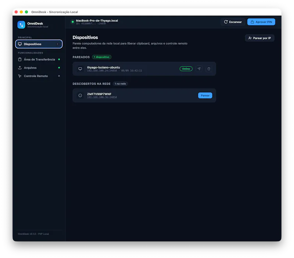
Task: Click green status dot next to Arquivos
Action: tap(59, 68)
